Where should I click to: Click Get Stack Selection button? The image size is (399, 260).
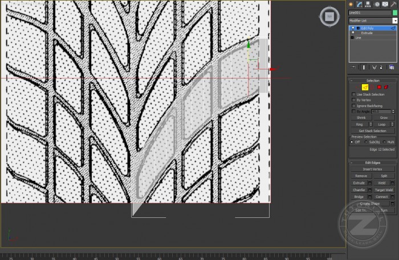click(x=373, y=131)
